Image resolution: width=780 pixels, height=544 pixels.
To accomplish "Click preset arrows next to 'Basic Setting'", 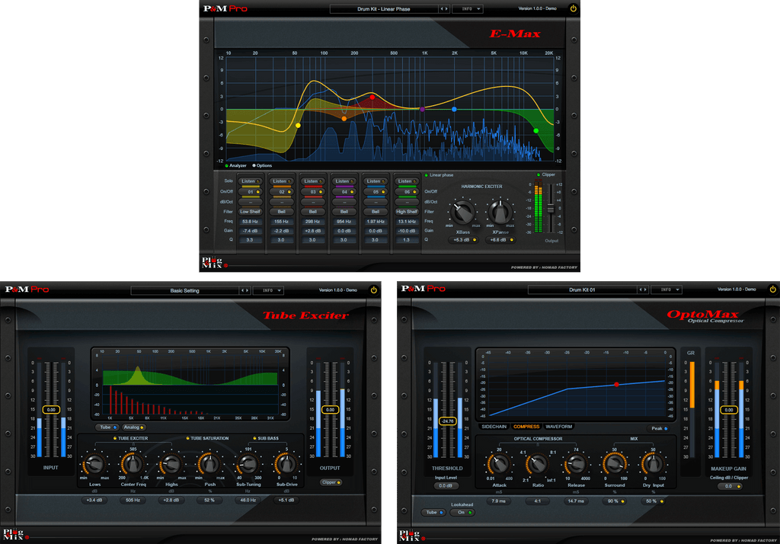I will click(x=245, y=290).
